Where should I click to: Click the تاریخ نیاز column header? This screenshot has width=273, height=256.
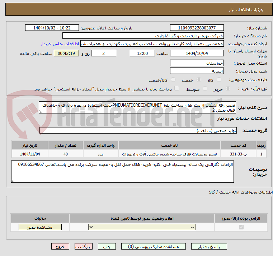(30, 145)
